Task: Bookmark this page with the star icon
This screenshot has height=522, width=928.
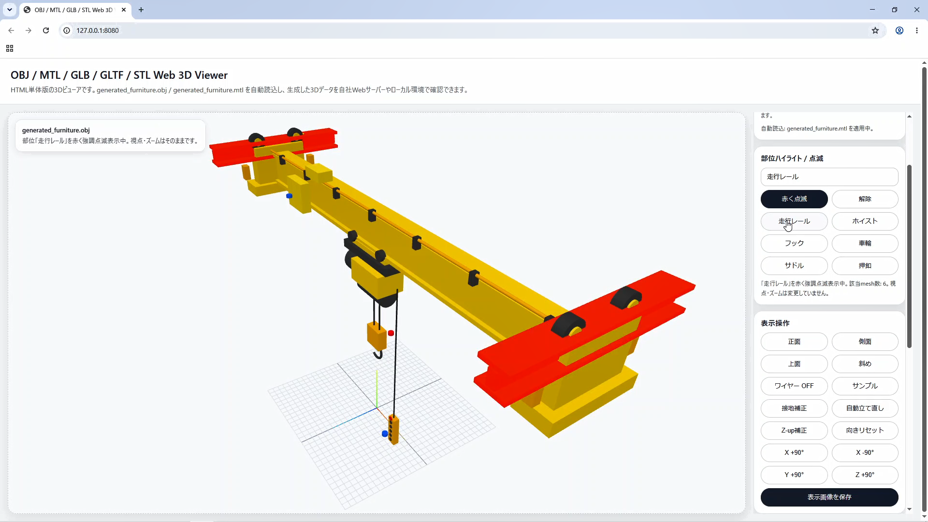Action: [x=875, y=30]
